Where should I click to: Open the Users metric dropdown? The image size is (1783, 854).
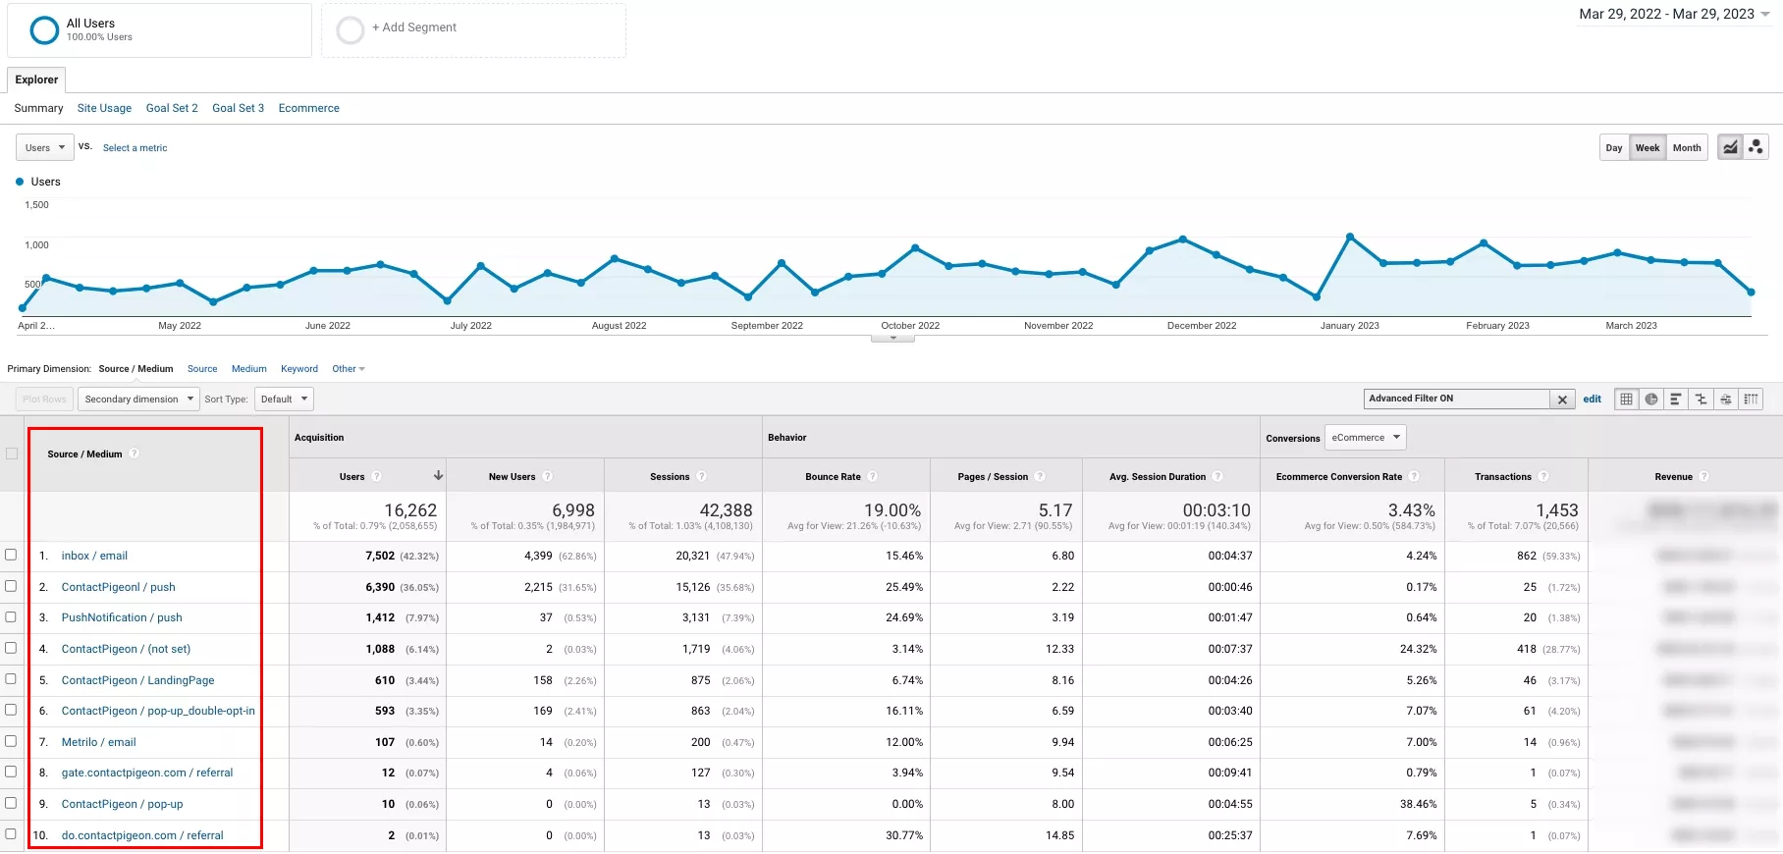44,147
